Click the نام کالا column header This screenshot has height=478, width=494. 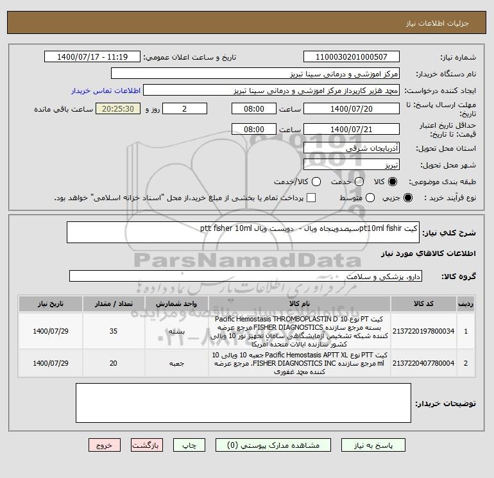(300, 303)
